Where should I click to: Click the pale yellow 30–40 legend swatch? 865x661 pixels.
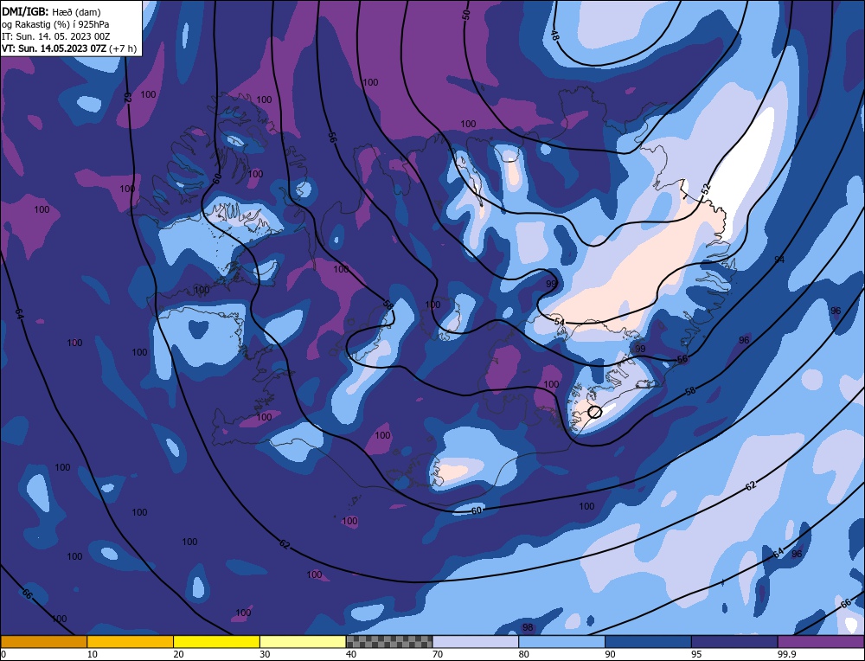[303, 641]
